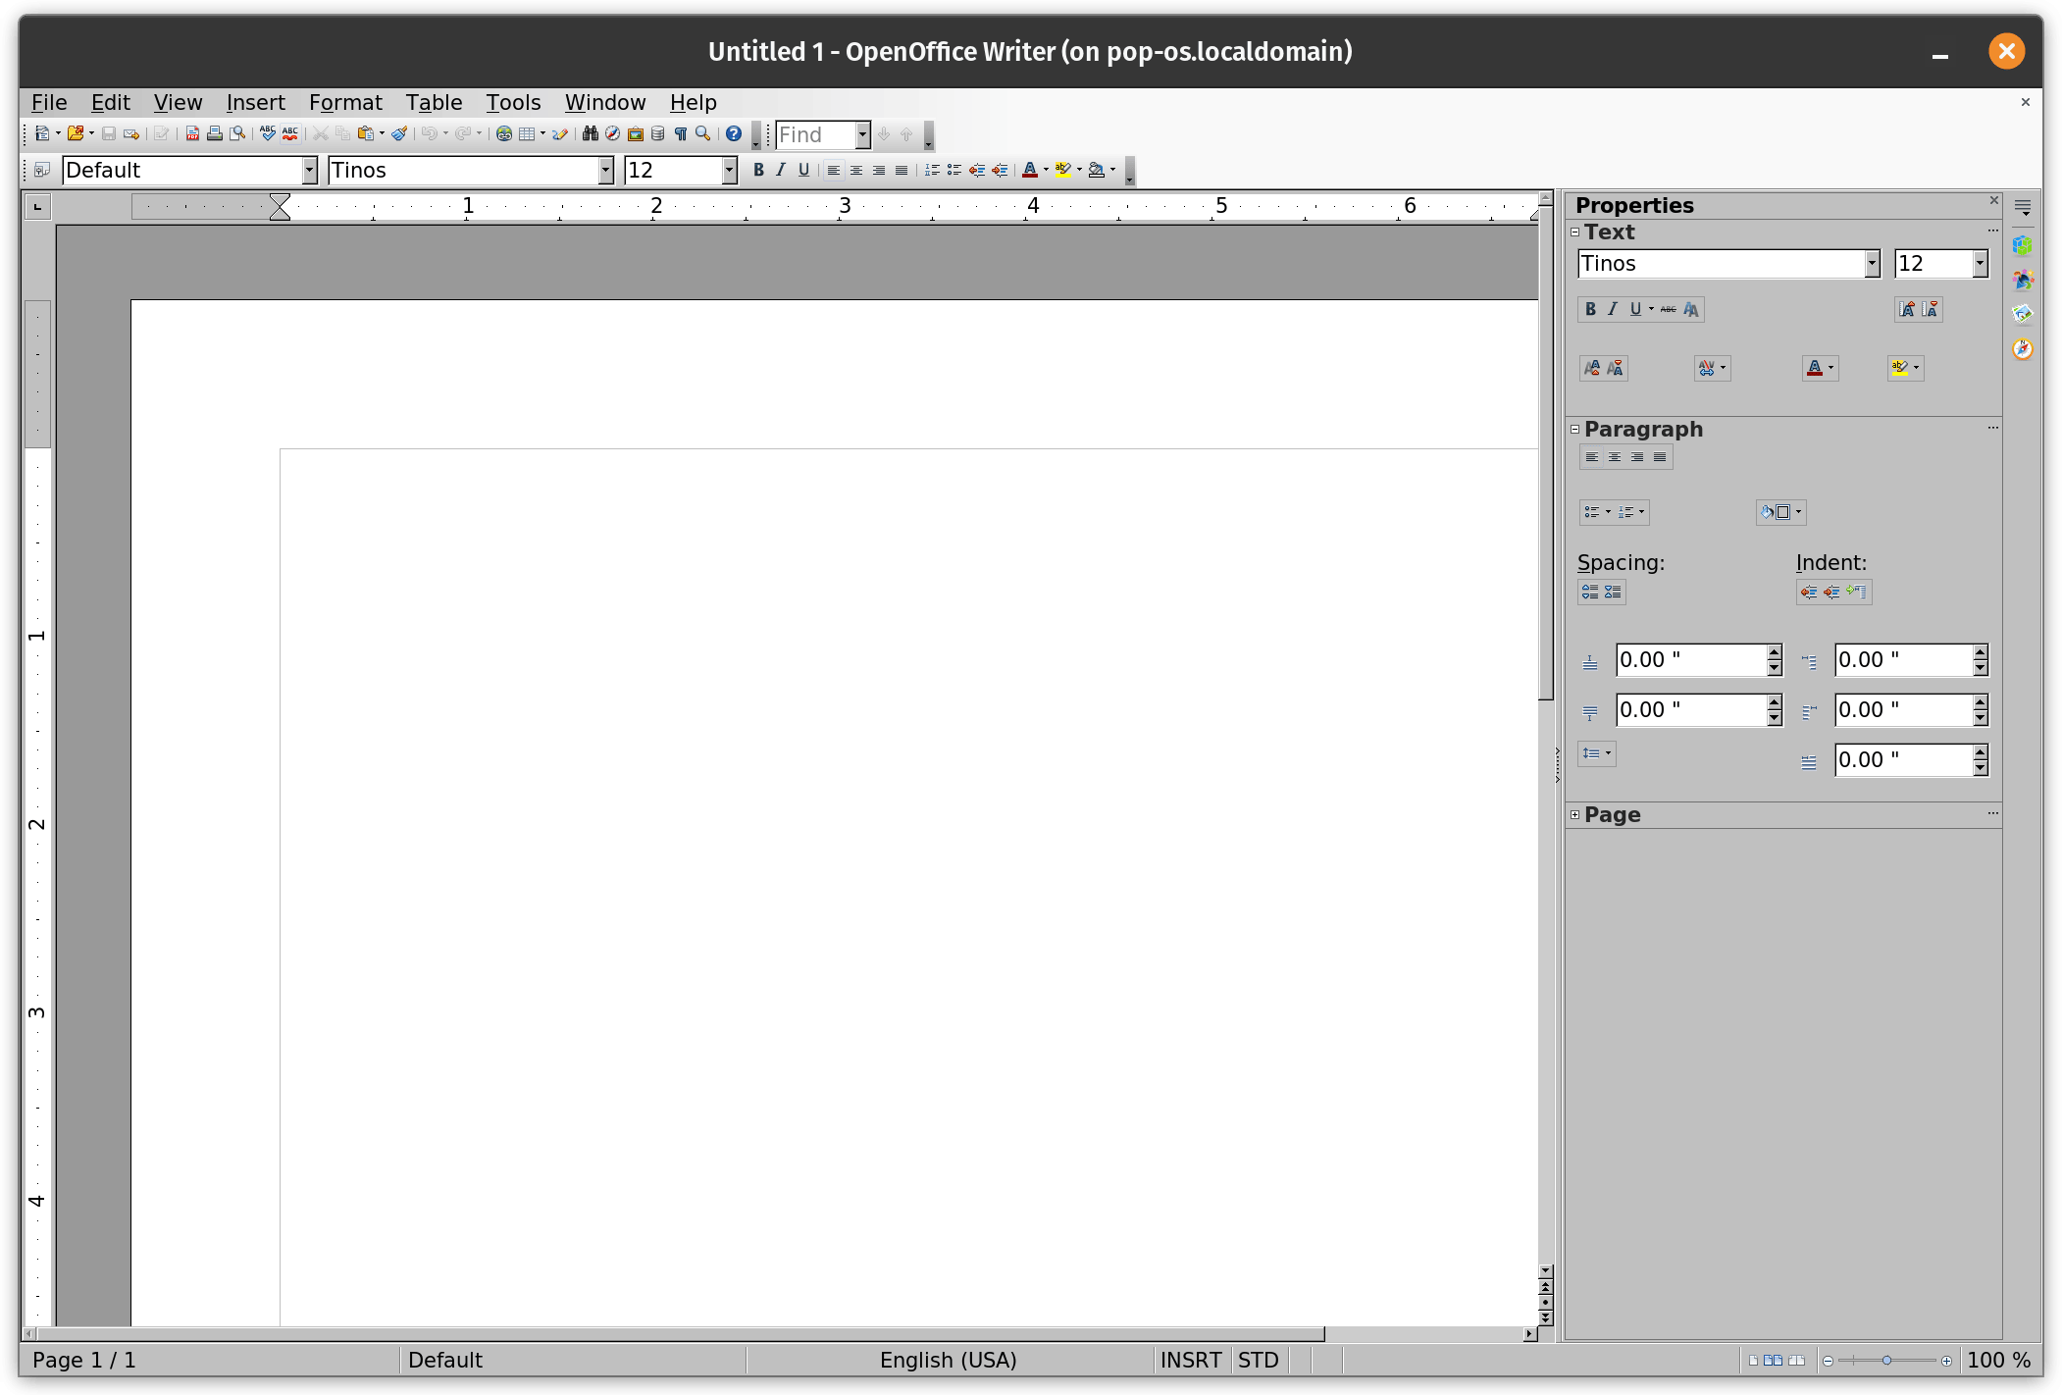Open the Insert menu
Screen dimensions: 2062x1395
pyautogui.click(x=255, y=101)
